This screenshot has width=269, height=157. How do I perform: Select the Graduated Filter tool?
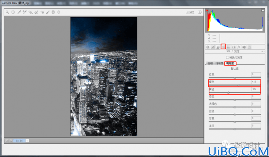click(x=53, y=12)
